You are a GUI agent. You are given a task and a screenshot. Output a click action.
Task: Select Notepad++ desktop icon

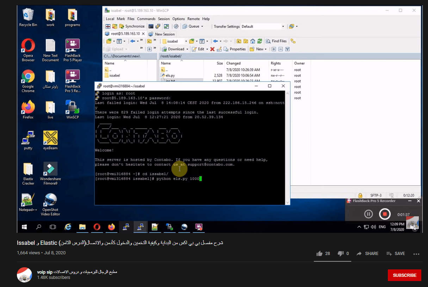[28, 203]
